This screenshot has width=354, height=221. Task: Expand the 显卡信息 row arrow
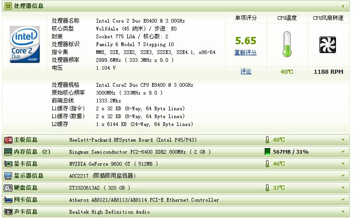click(343, 164)
